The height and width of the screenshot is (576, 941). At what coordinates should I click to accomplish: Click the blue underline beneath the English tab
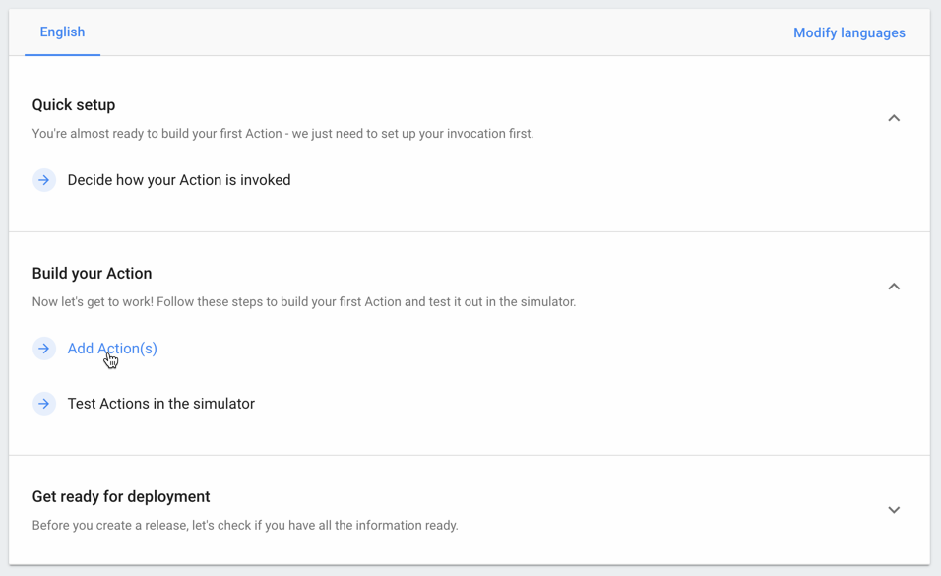click(62, 54)
